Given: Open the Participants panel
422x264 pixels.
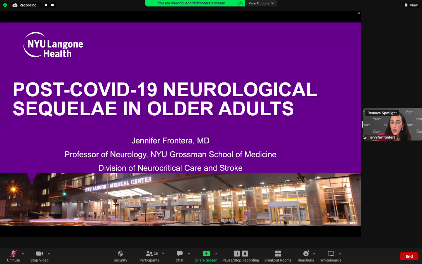Looking at the screenshot, I should pos(149,256).
